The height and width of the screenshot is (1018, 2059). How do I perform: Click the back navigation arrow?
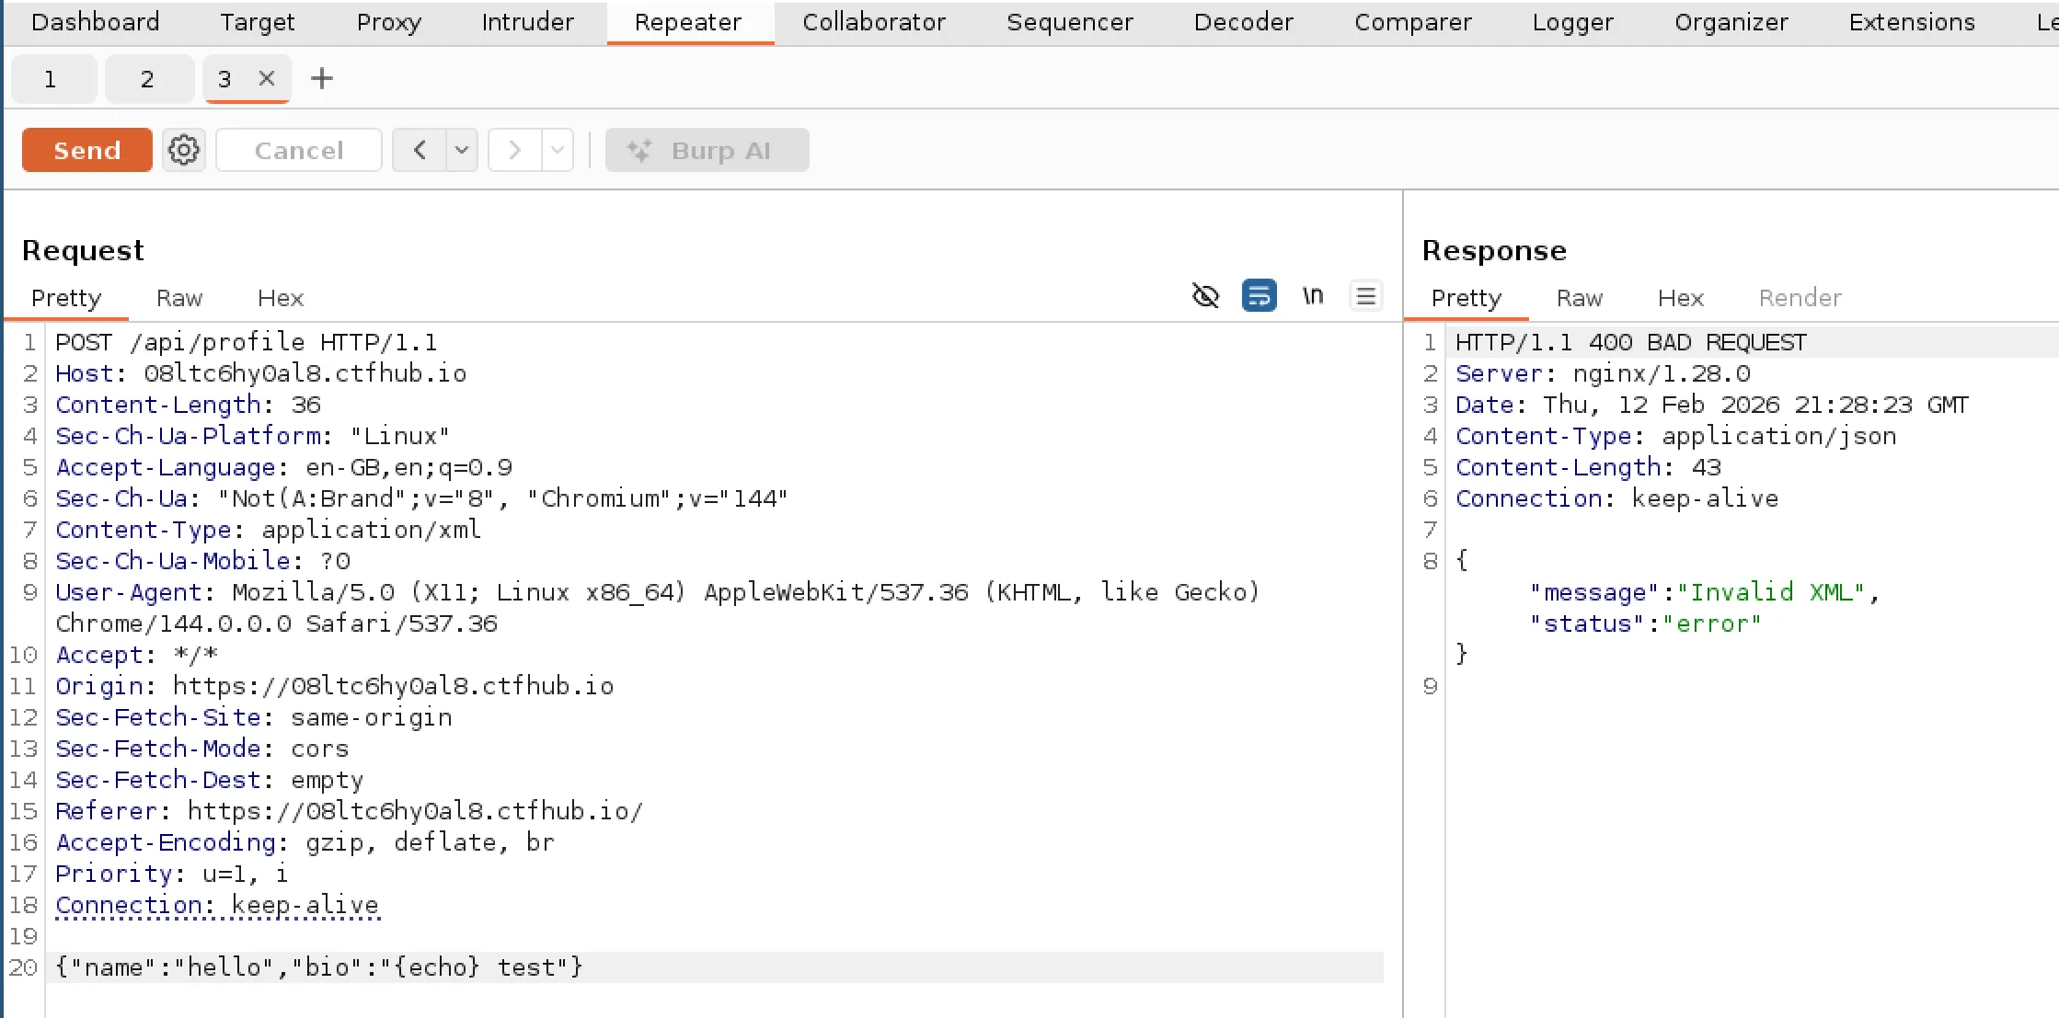[x=419, y=149]
